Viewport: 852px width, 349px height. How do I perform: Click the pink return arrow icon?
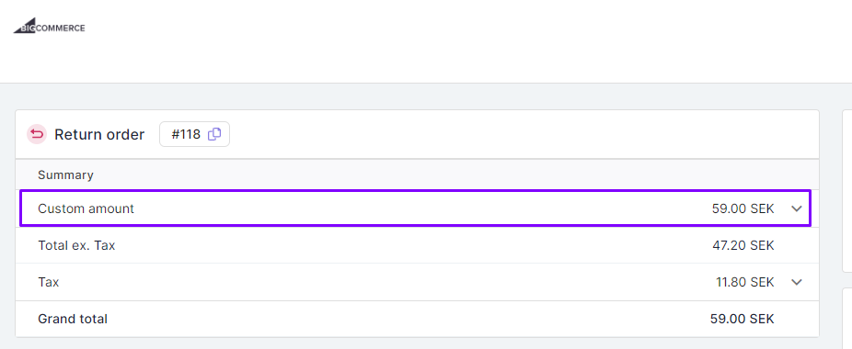pyautogui.click(x=37, y=134)
